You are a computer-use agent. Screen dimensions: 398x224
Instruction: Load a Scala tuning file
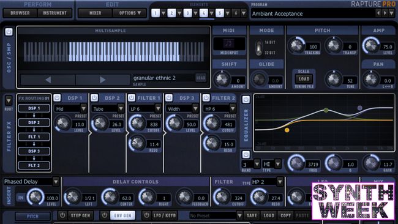(304, 79)
